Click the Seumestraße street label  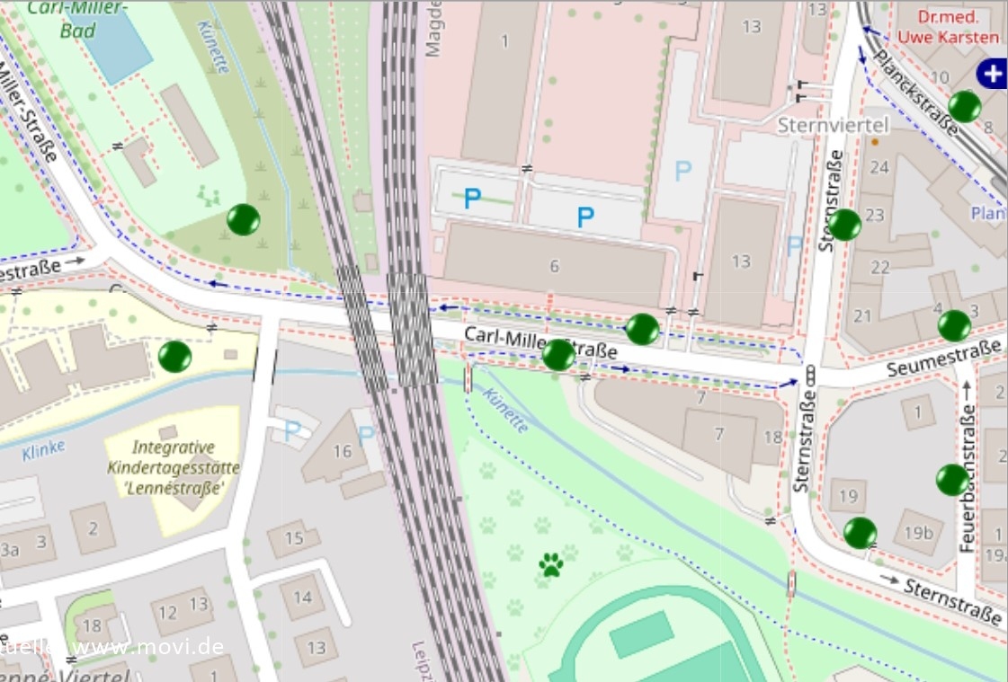[944, 357]
